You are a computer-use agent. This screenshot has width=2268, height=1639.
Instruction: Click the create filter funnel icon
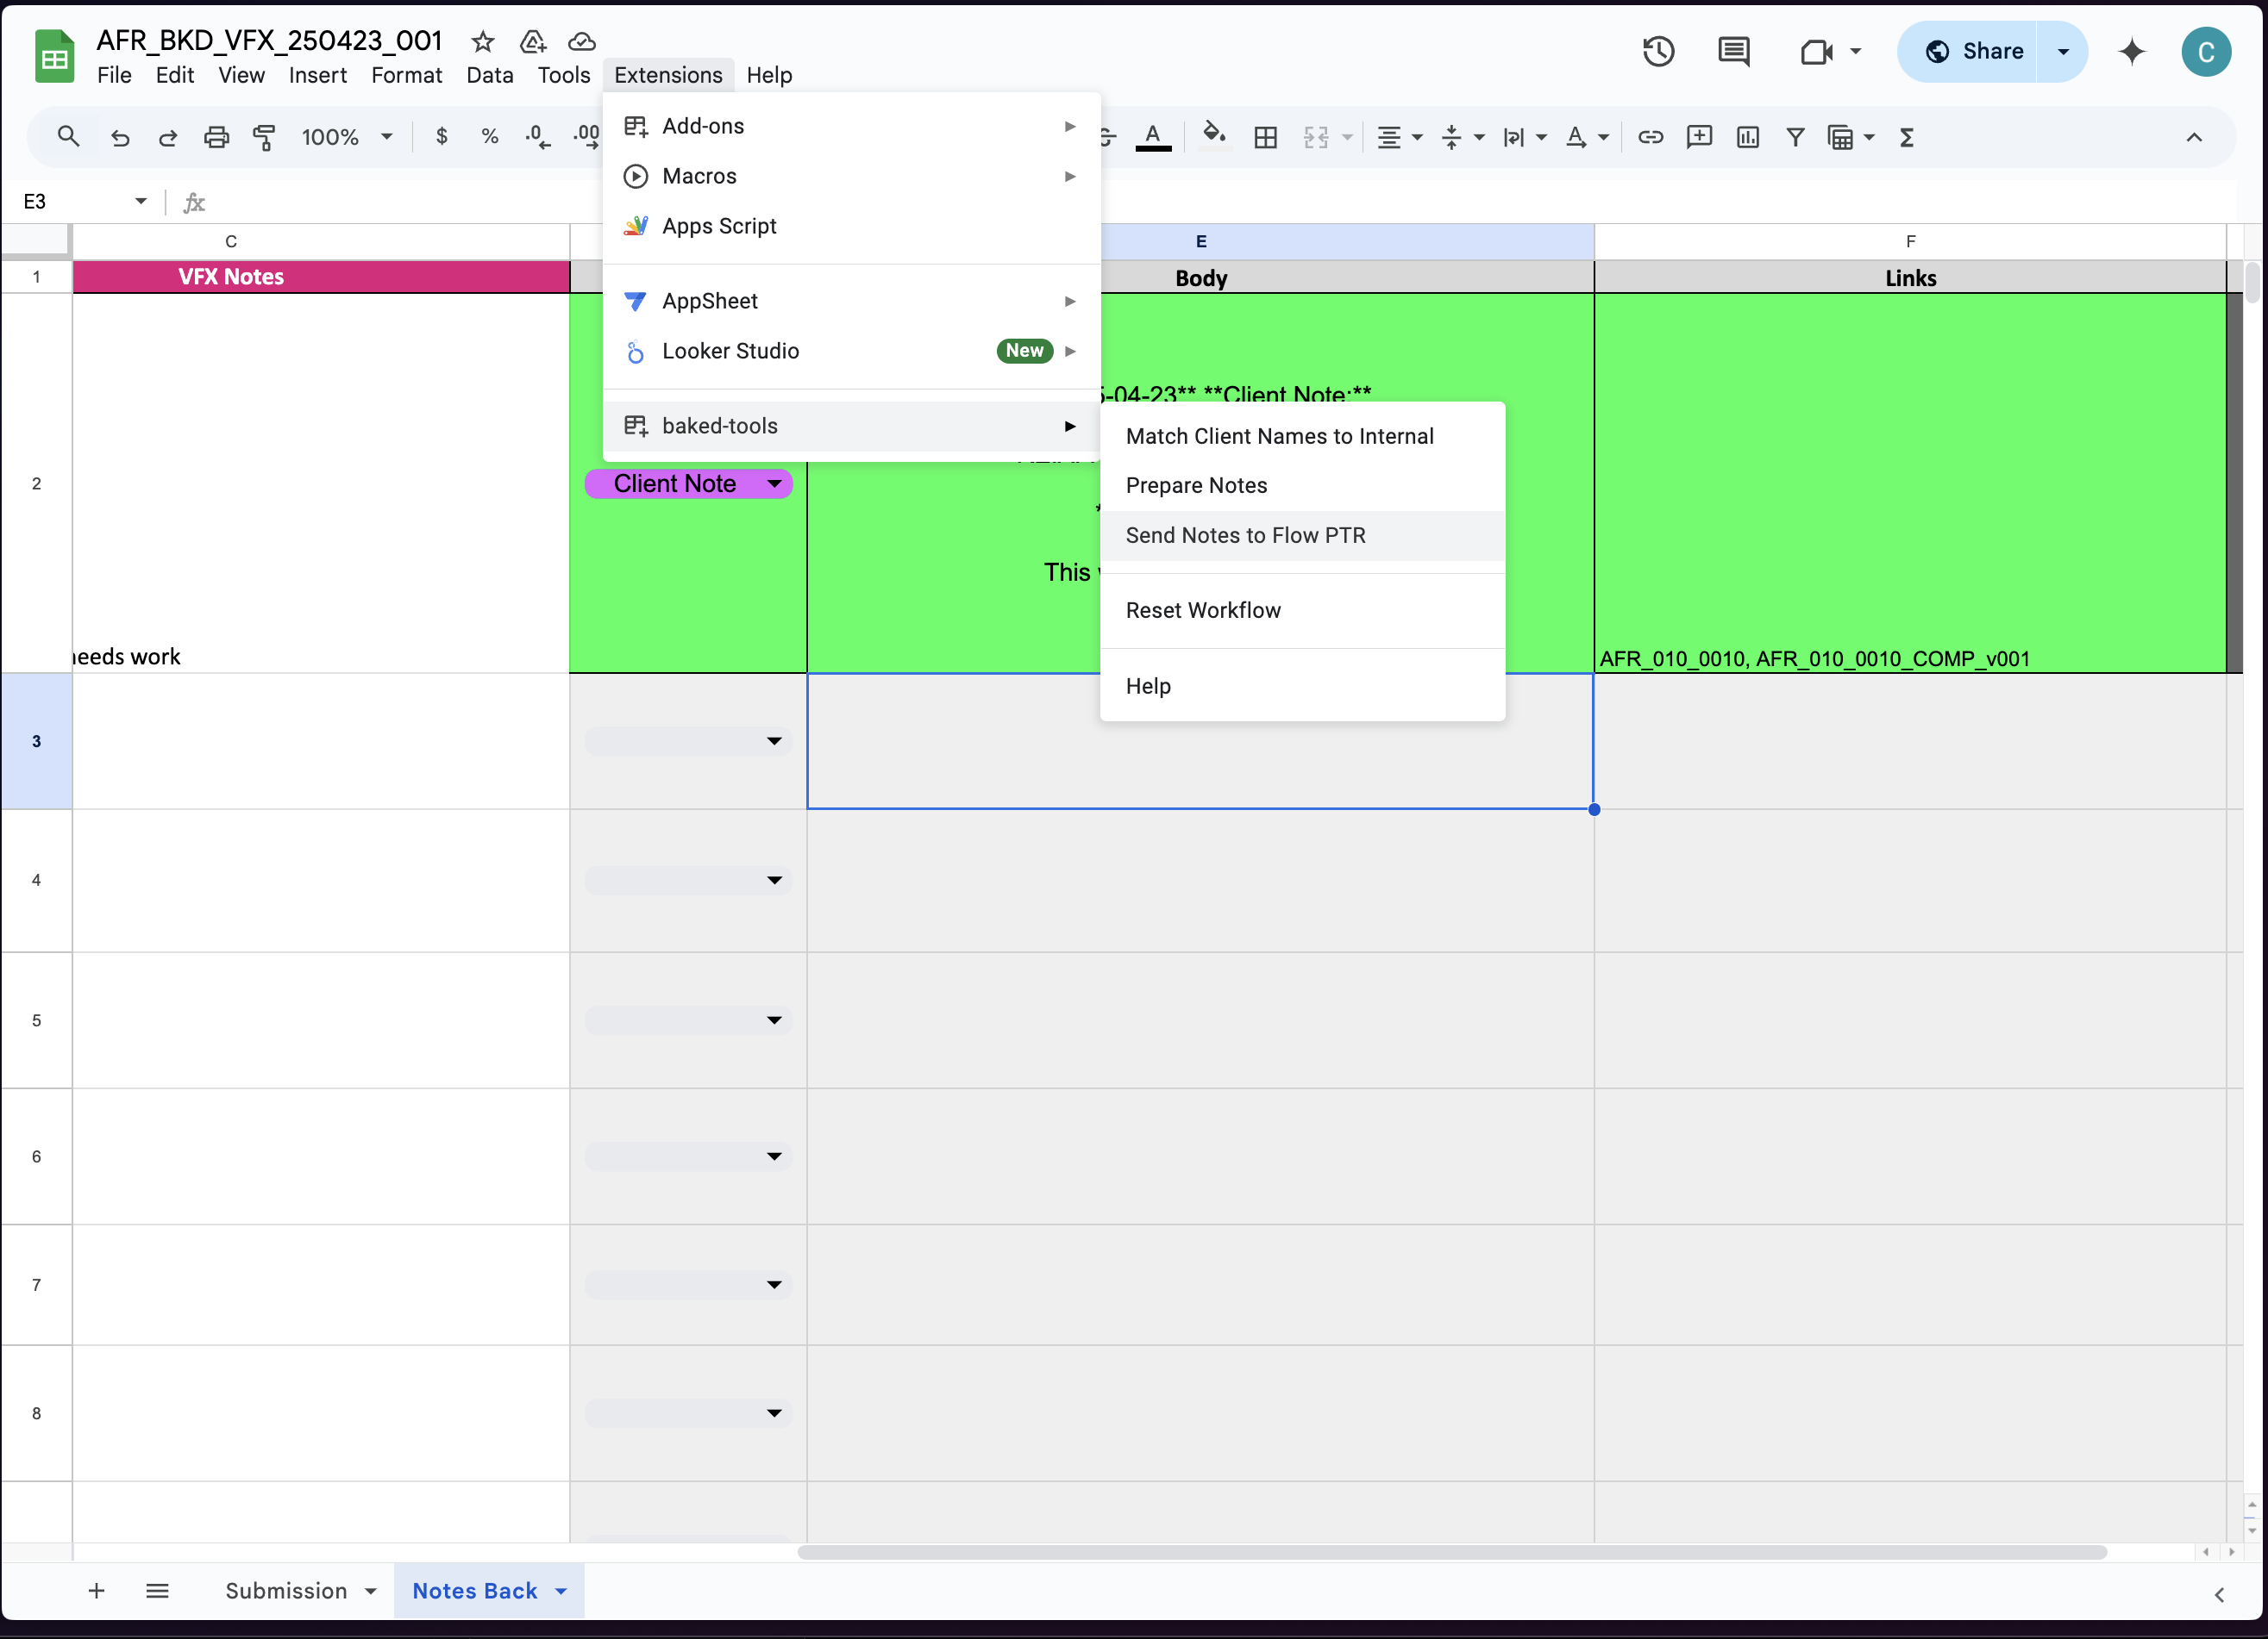pyautogui.click(x=1795, y=137)
